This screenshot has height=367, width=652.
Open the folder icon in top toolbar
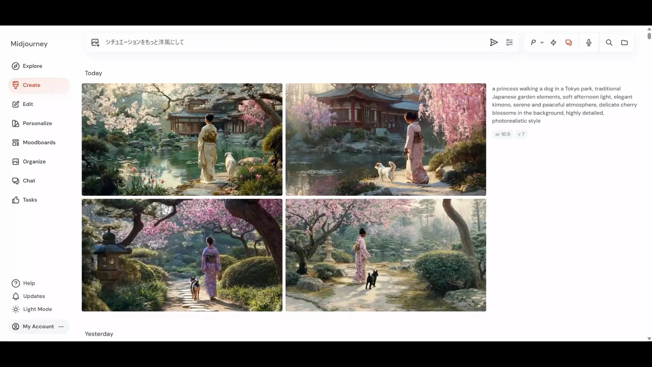pyautogui.click(x=624, y=42)
